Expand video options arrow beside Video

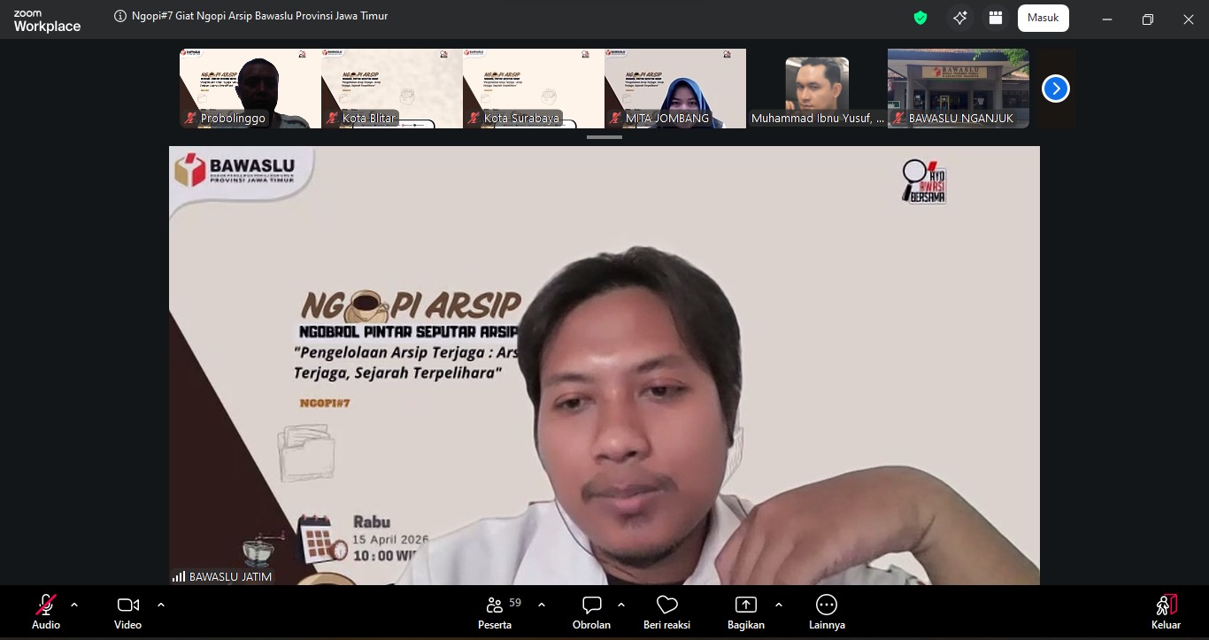coord(161,605)
